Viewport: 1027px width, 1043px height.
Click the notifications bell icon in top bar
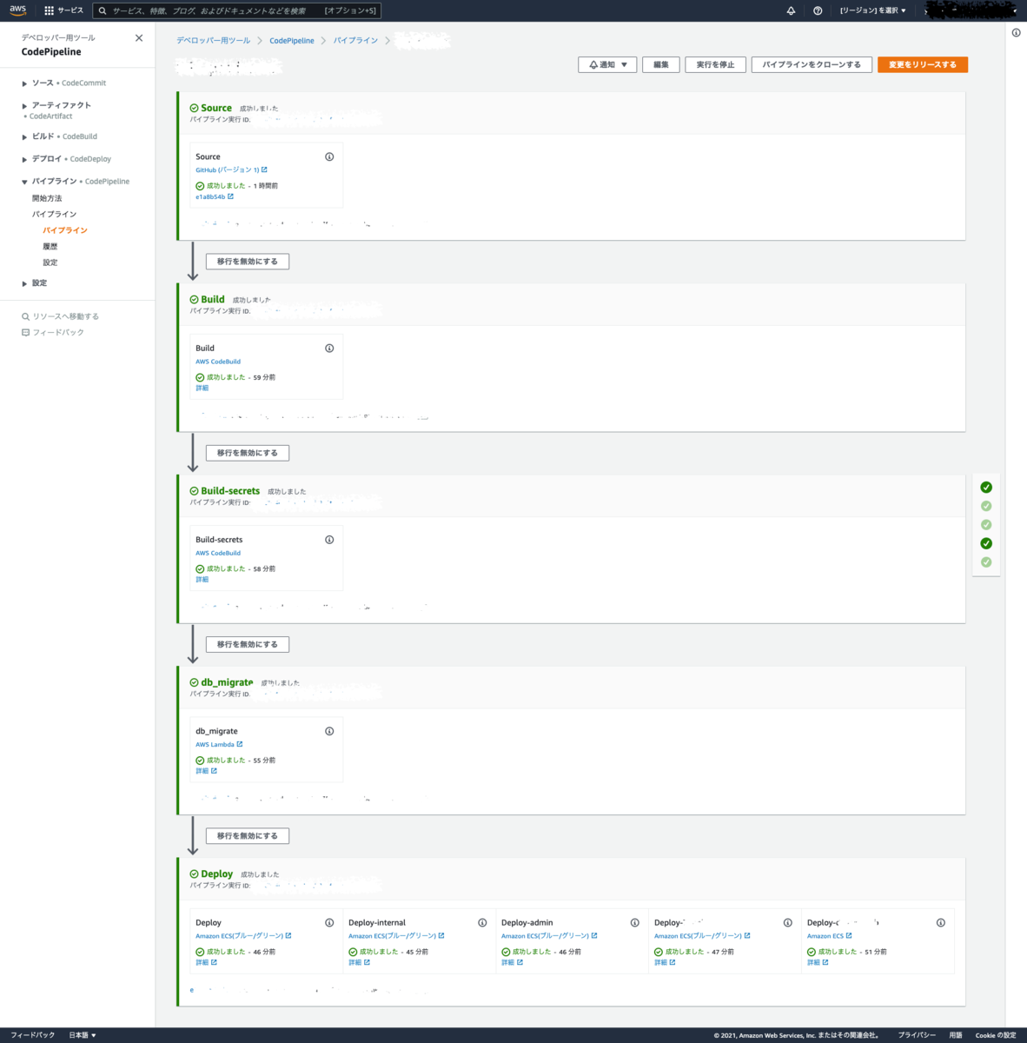pyautogui.click(x=791, y=10)
